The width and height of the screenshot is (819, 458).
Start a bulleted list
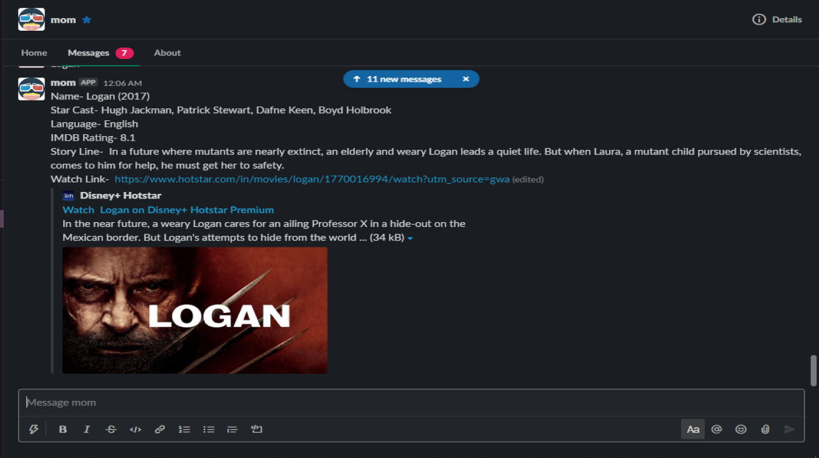[x=209, y=429]
